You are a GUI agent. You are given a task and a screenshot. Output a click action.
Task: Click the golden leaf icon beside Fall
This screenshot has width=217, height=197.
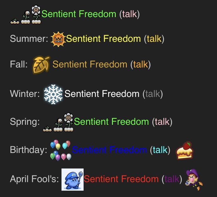pyautogui.click(x=41, y=65)
